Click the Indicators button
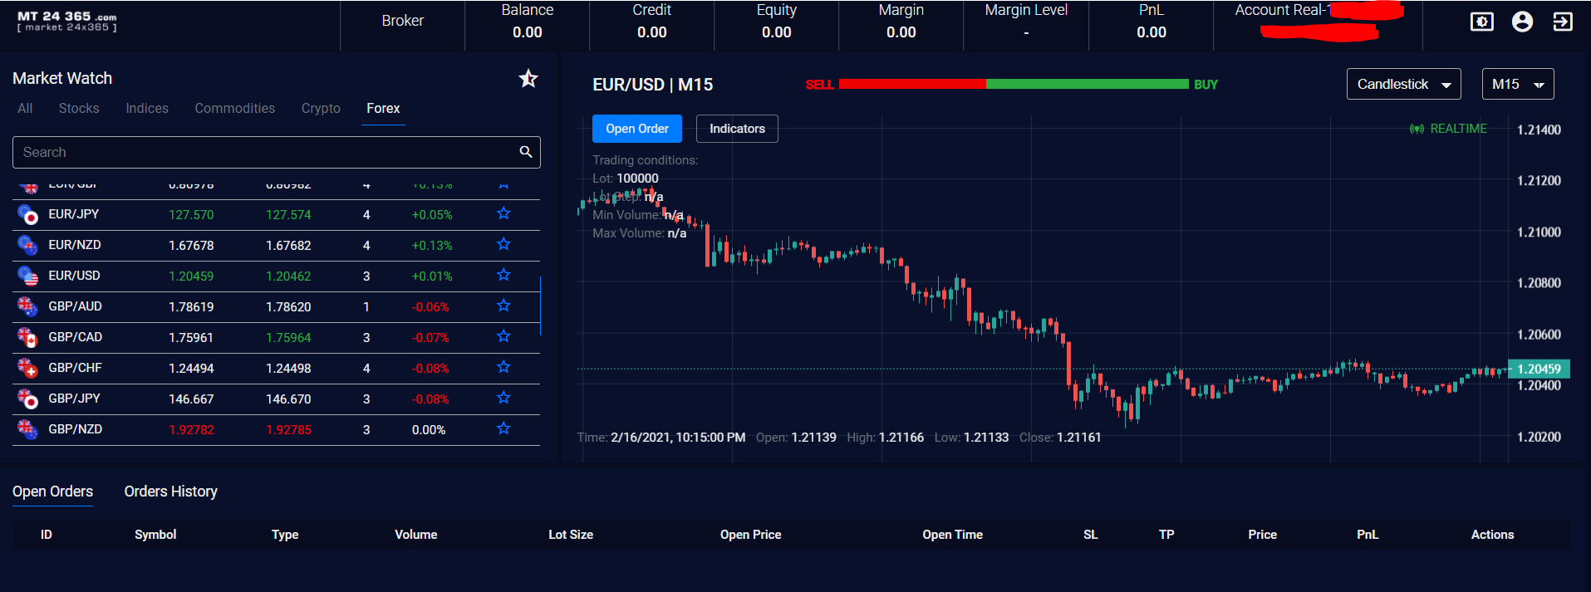Screen dimensions: 1591x592 click(737, 129)
